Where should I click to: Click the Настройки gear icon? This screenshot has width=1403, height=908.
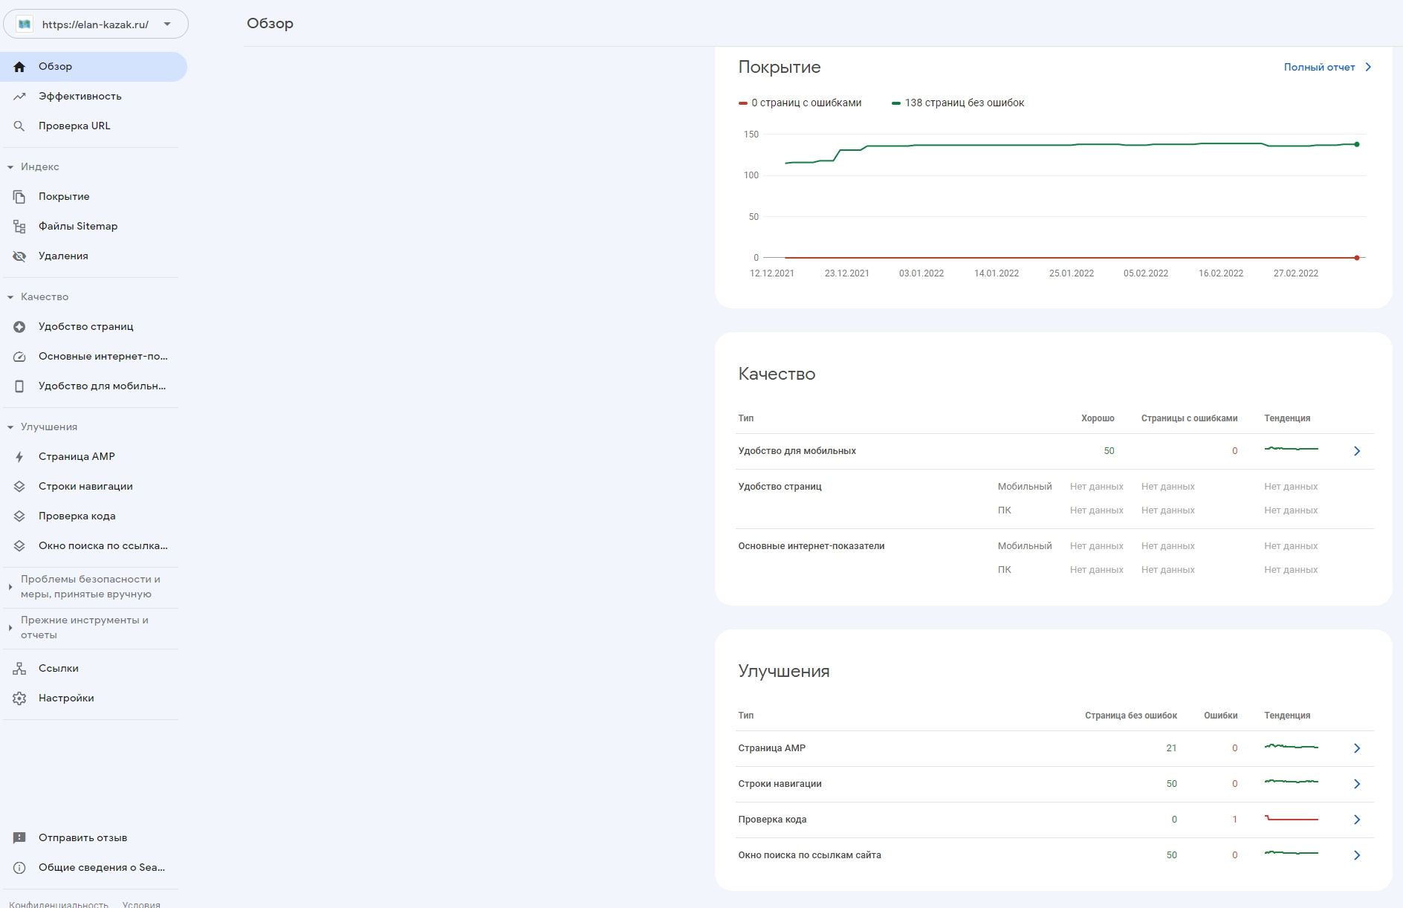coord(19,698)
